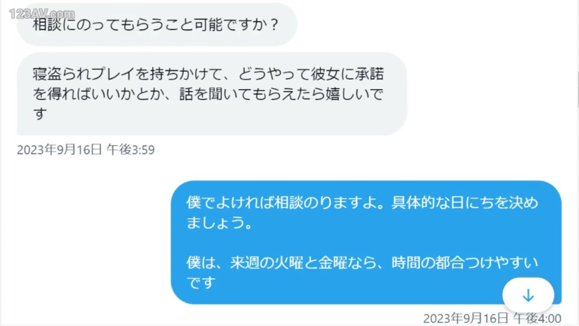Click the vertical scrollbar thumb on right edge
Screen dimensions: 579x326
pos(577,90)
